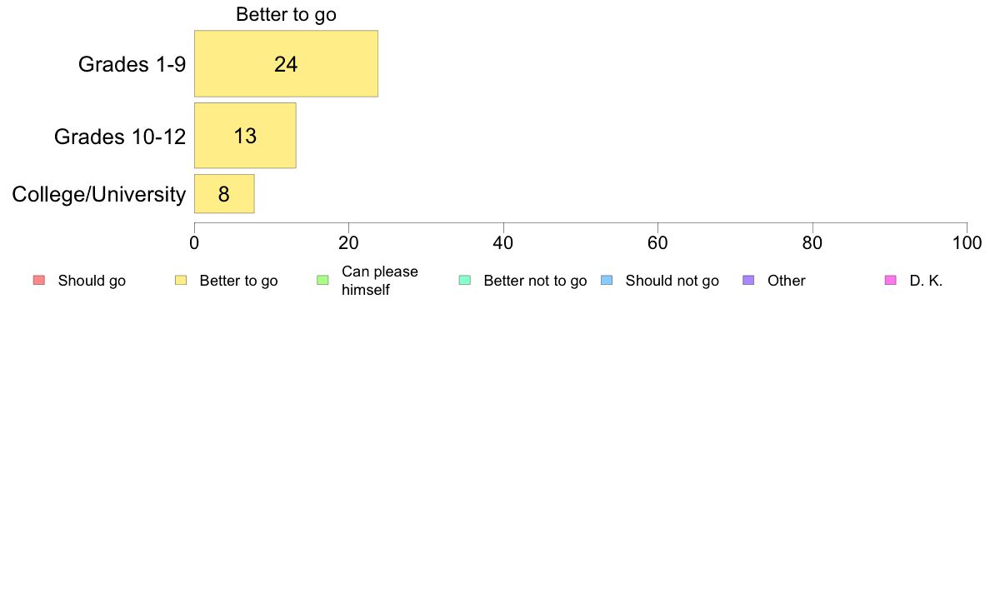The image size is (990, 613).
Task: Click the 100 tick label on axis
Action: (967, 243)
